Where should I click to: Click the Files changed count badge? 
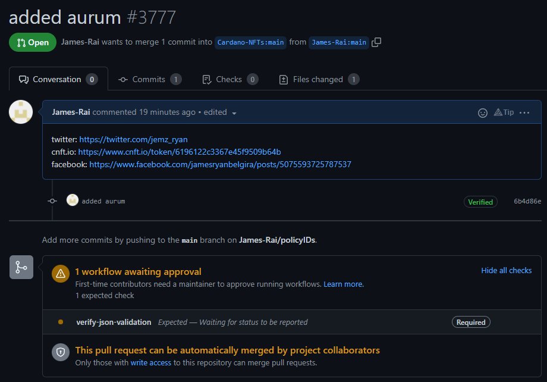point(353,79)
